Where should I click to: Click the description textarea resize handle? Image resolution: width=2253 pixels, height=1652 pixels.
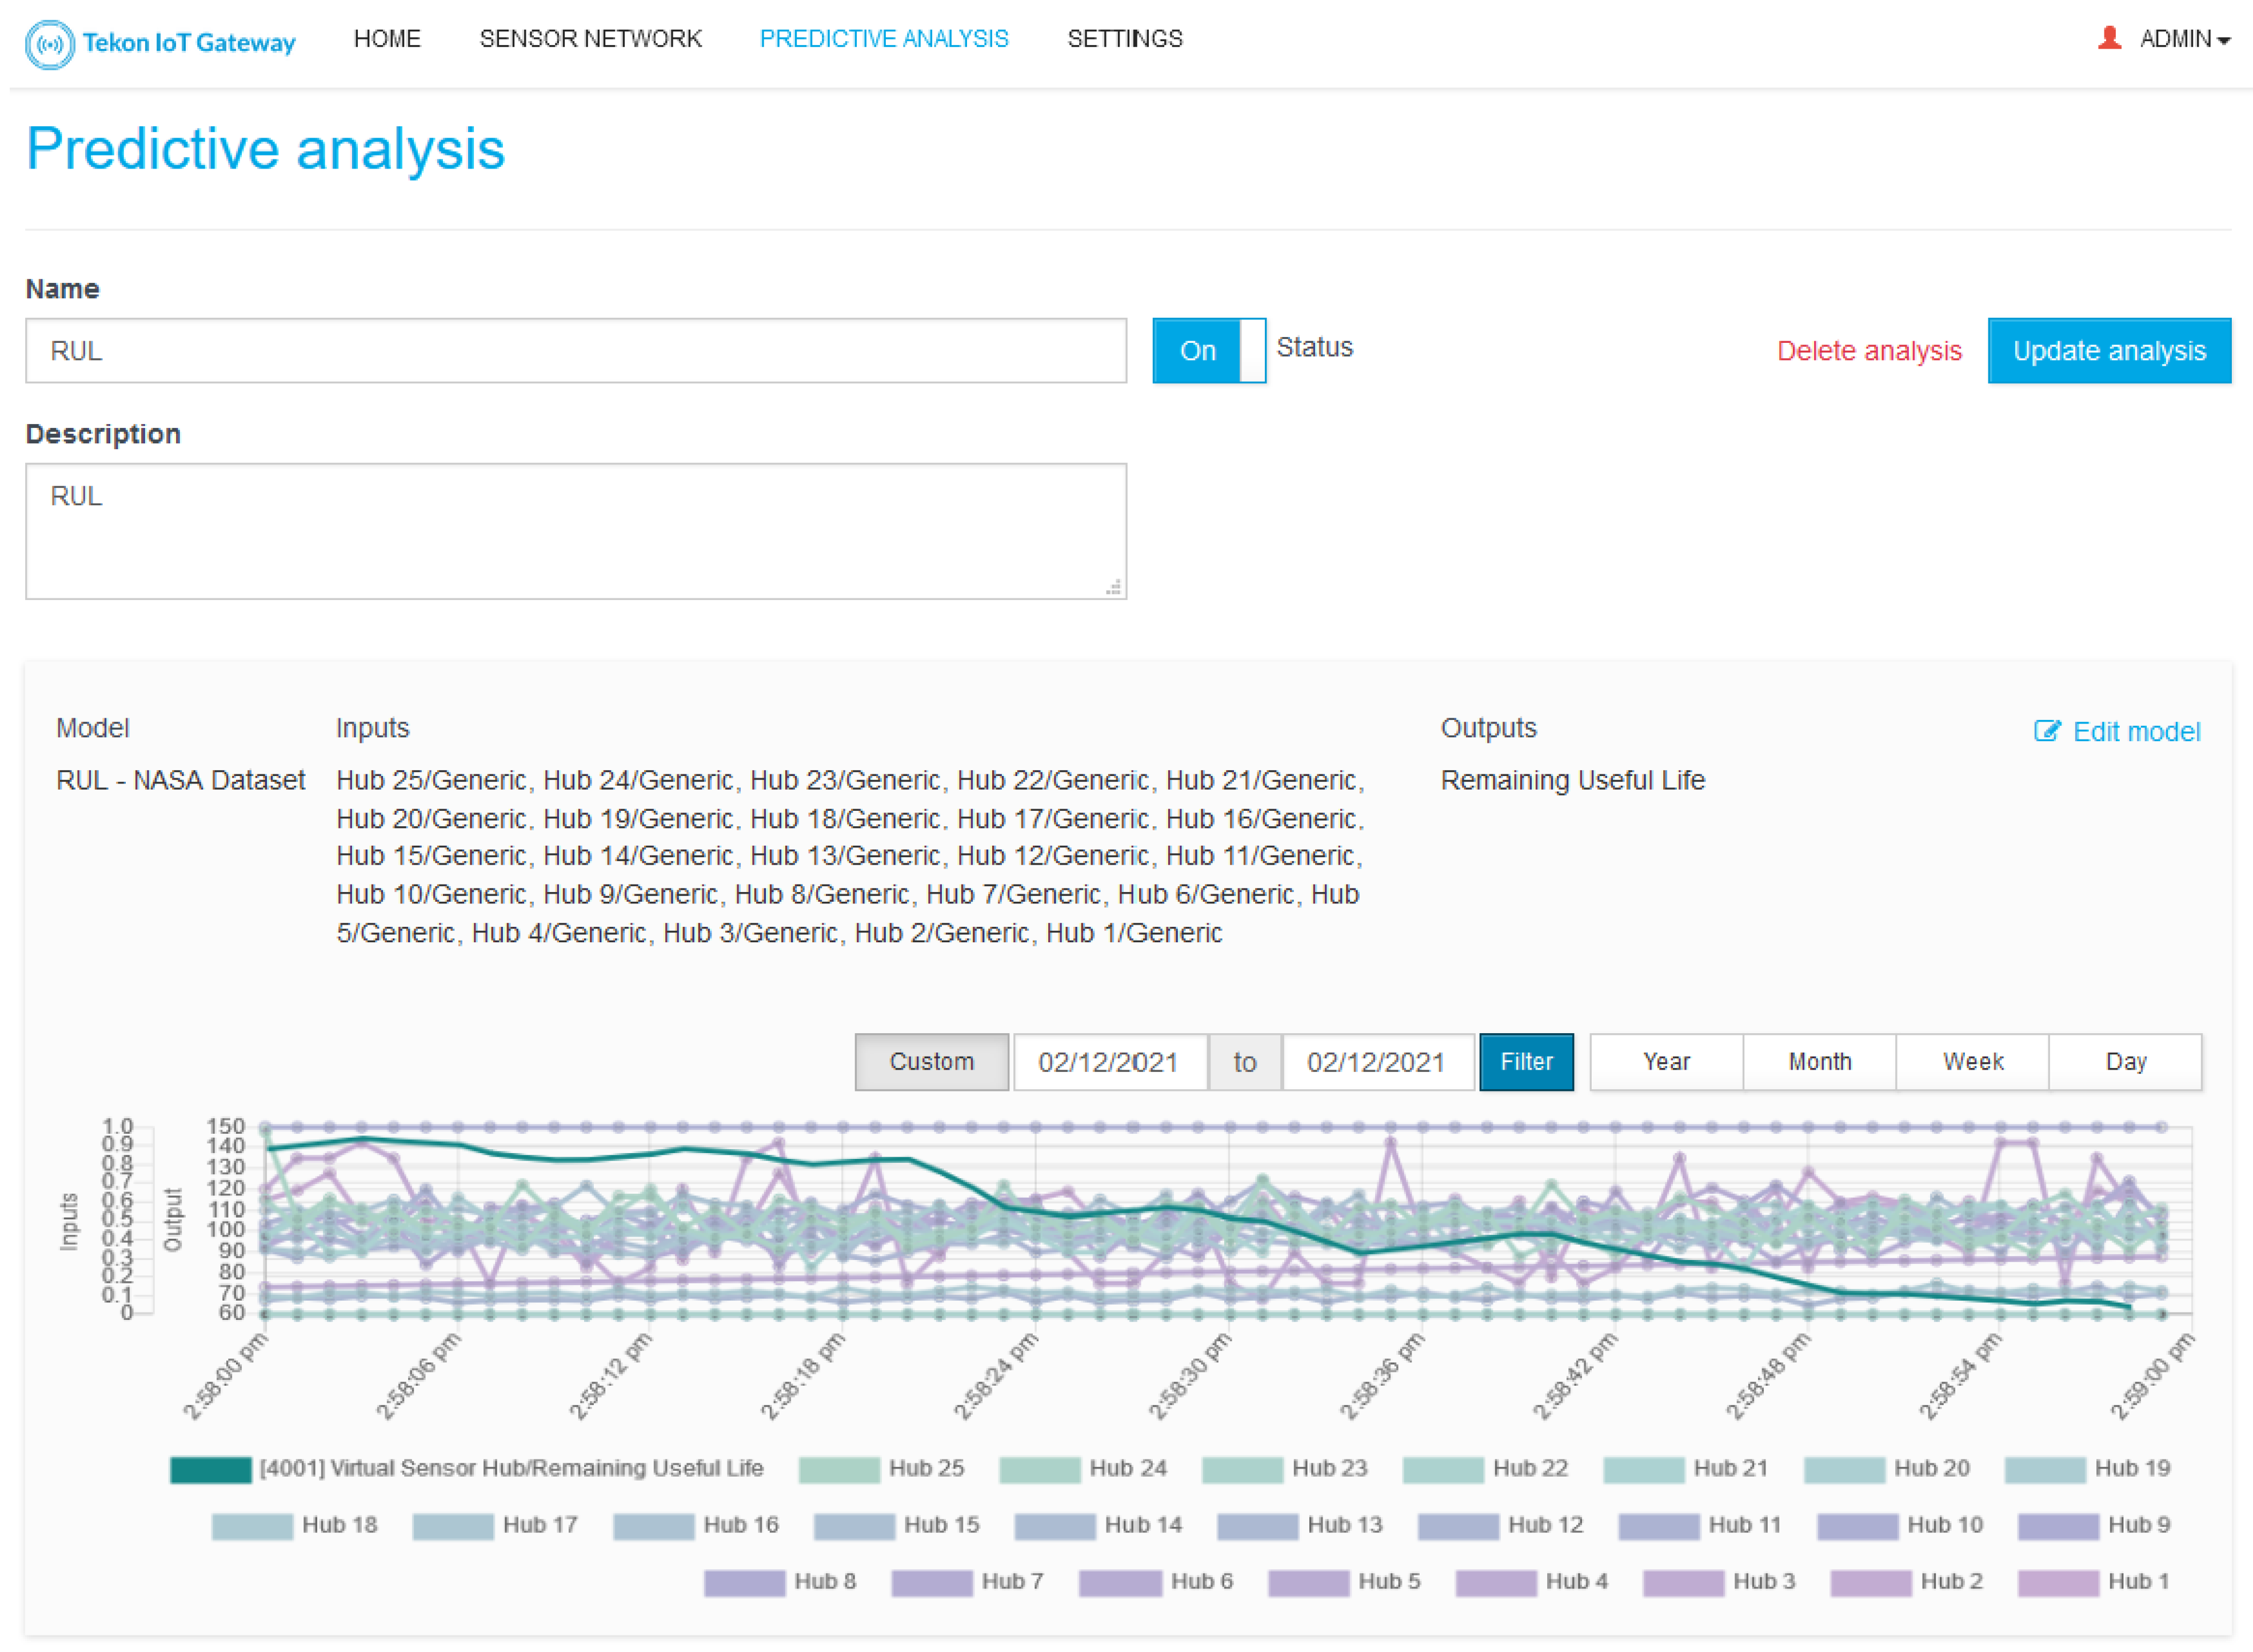click(1113, 588)
